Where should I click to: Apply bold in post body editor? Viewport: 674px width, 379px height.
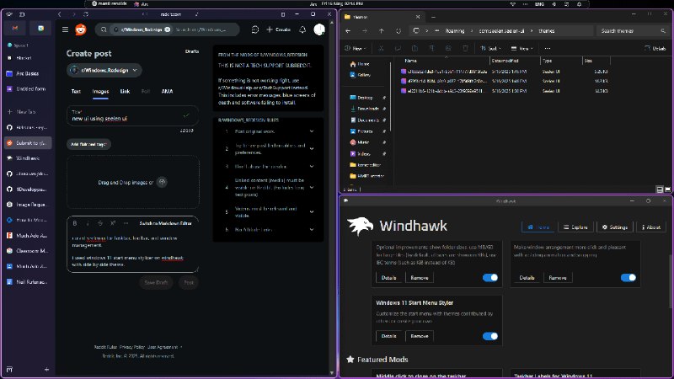[x=75, y=223]
